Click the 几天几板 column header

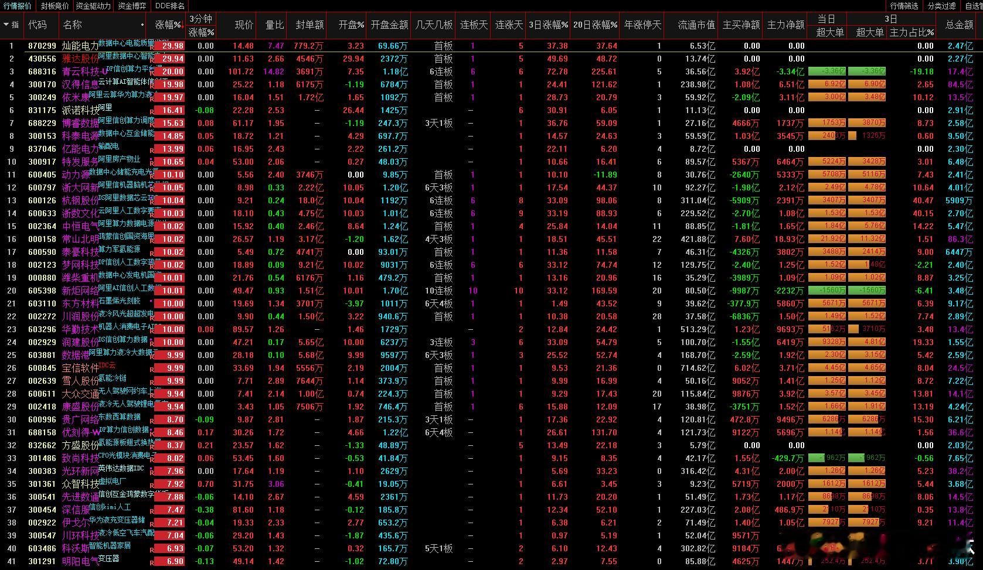click(434, 25)
